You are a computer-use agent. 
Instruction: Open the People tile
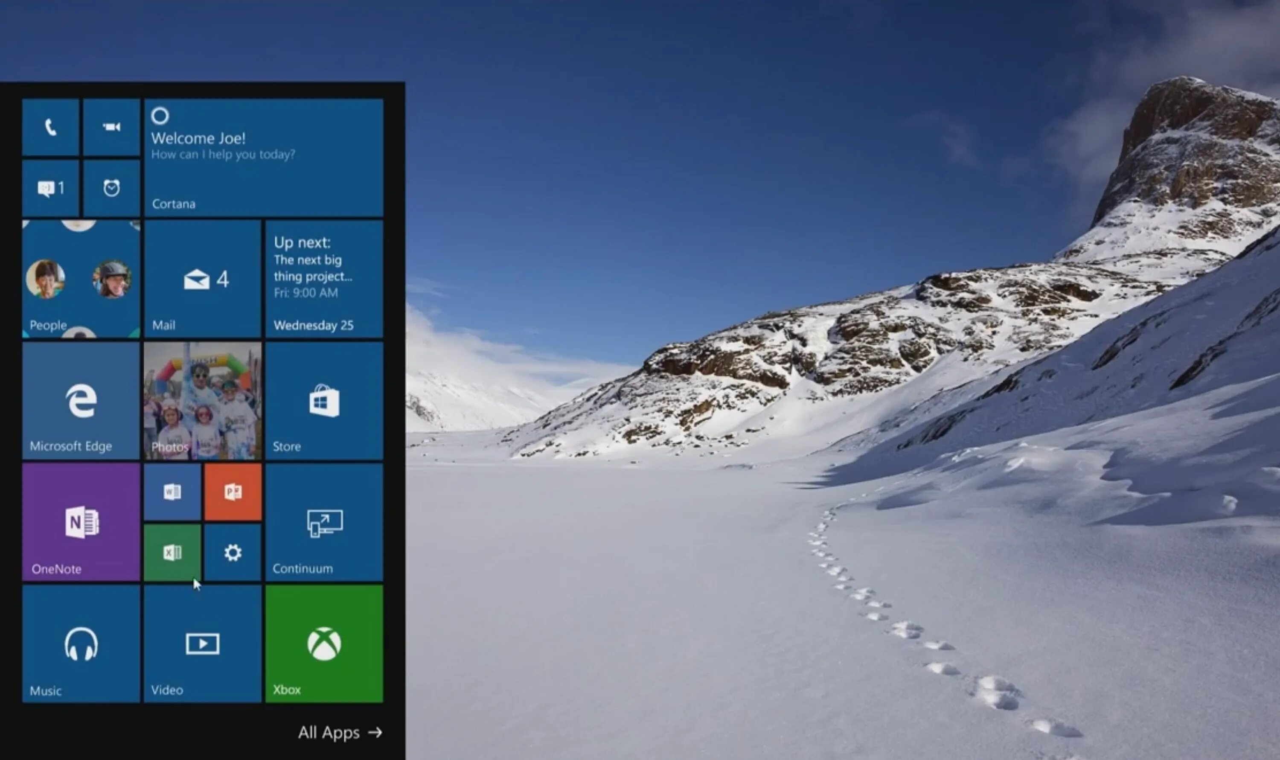point(81,279)
